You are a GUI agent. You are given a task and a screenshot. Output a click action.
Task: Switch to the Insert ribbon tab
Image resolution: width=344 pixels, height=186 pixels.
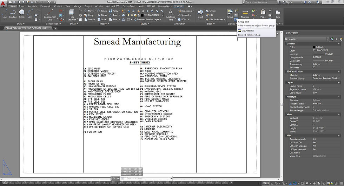[x=22, y=6]
